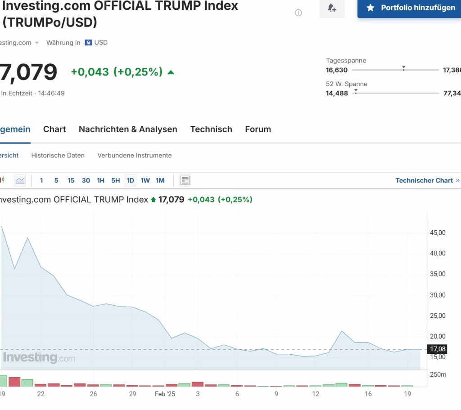
Task: Switch chart interval to 1W
Action: point(145,181)
